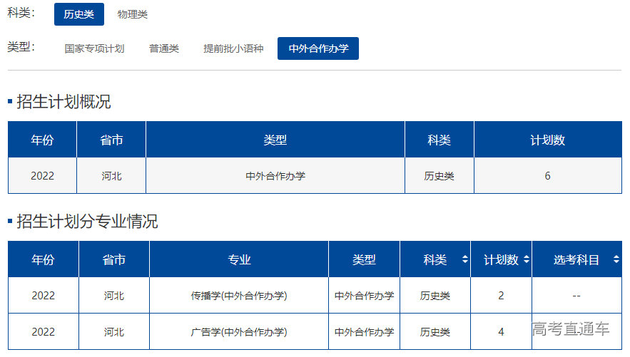Click 河北 in the 传播学 row
This screenshot has width=630, height=357.
[x=114, y=296]
